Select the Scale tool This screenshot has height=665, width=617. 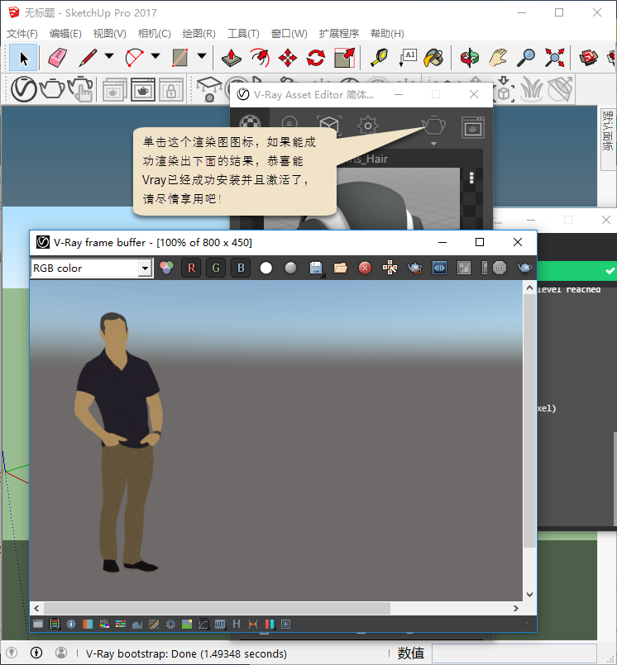344,58
